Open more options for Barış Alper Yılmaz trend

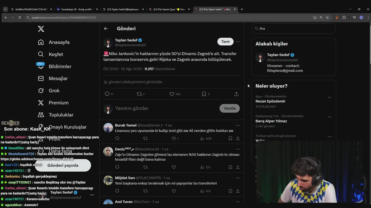pyautogui.click(x=329, y=117)
